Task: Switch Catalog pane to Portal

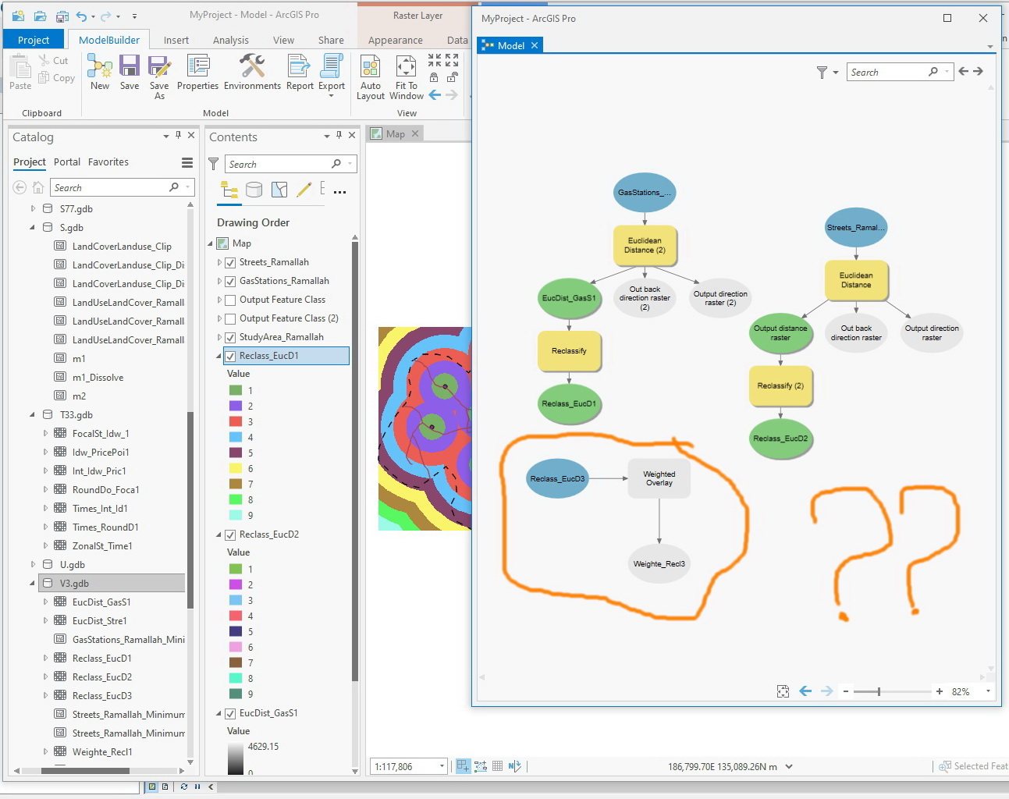Action: pos(67,162)
